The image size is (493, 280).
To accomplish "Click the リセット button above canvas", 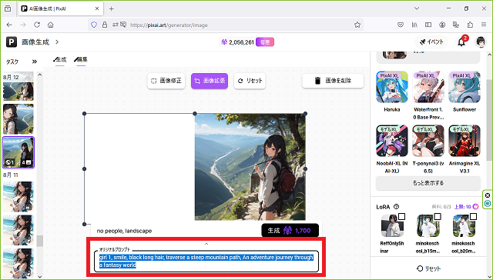I will 250,81.
